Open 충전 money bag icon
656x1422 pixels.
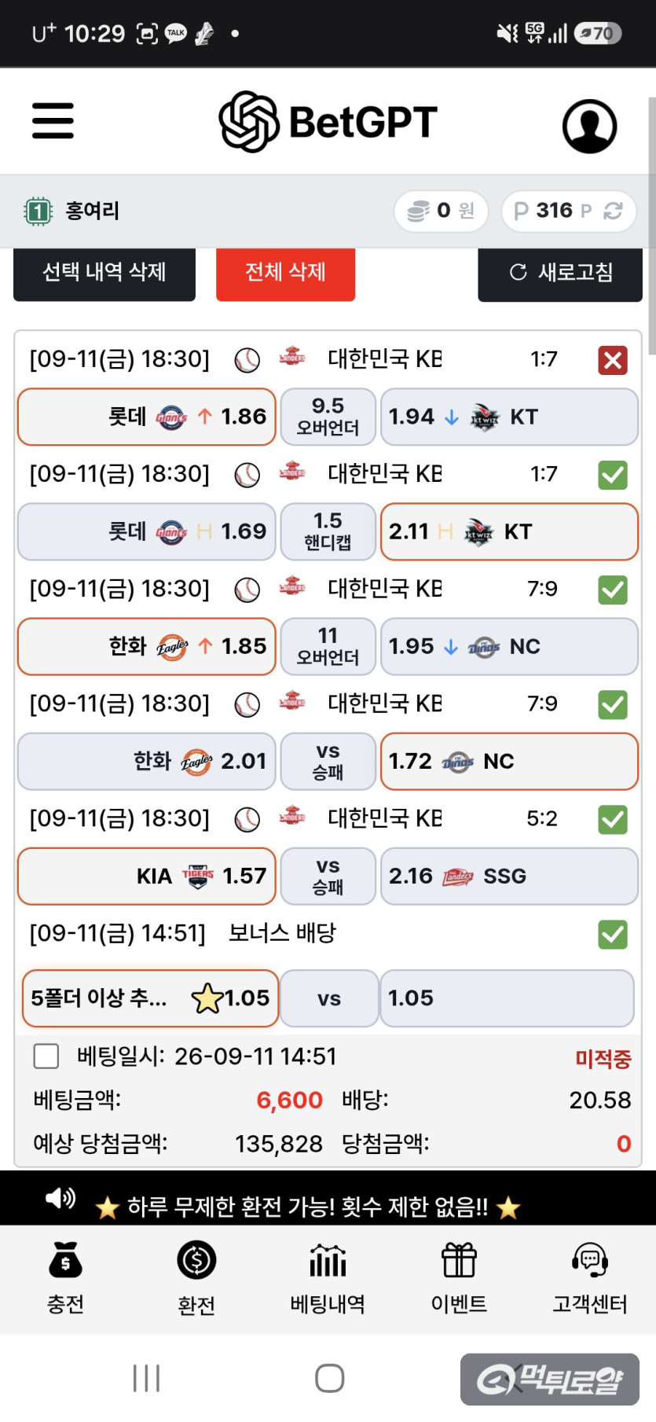(x=65, y=1259)
